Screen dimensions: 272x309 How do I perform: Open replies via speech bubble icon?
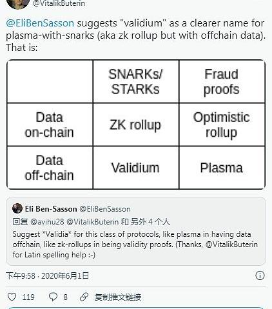pyautogui.click(x=53, y=297)
